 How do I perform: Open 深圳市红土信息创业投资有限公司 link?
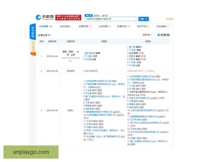point(146,123)
